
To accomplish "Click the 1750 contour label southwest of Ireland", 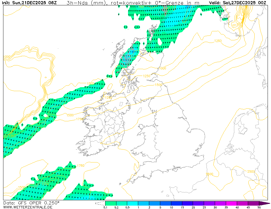I will coord(81,166).
